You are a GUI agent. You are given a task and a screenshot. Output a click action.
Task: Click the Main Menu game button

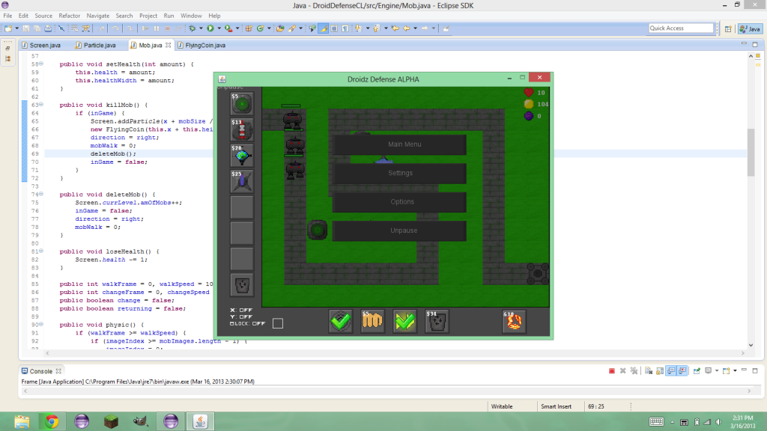tap(399, 144)
